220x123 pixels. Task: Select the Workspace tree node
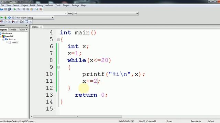tap(7, 33)
